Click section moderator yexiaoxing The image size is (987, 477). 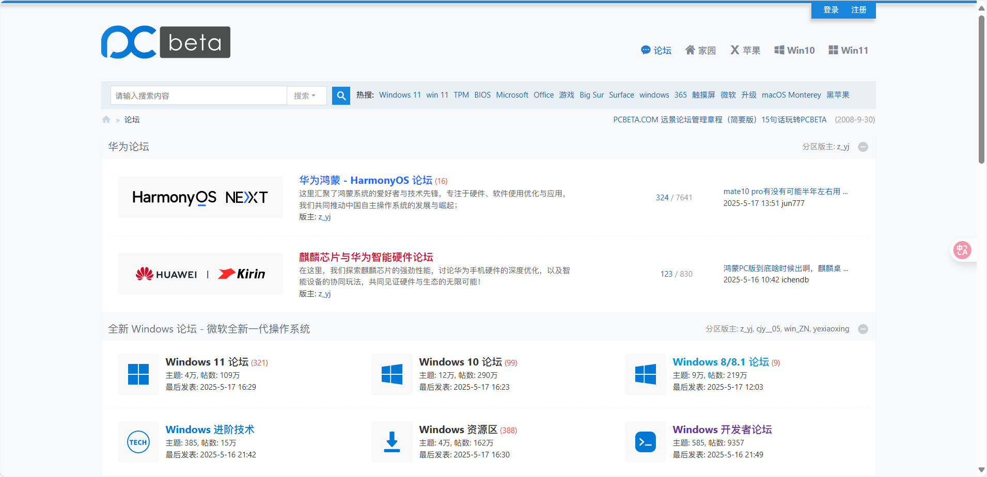tap(831, 329)
